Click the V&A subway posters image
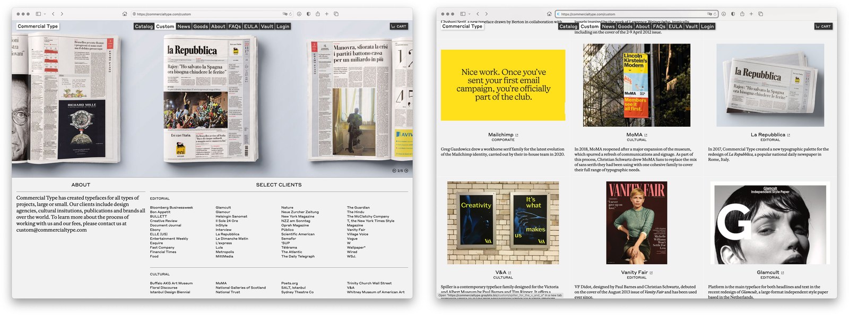Viewport: 849px width, 315px height. (x=503, y=223)
